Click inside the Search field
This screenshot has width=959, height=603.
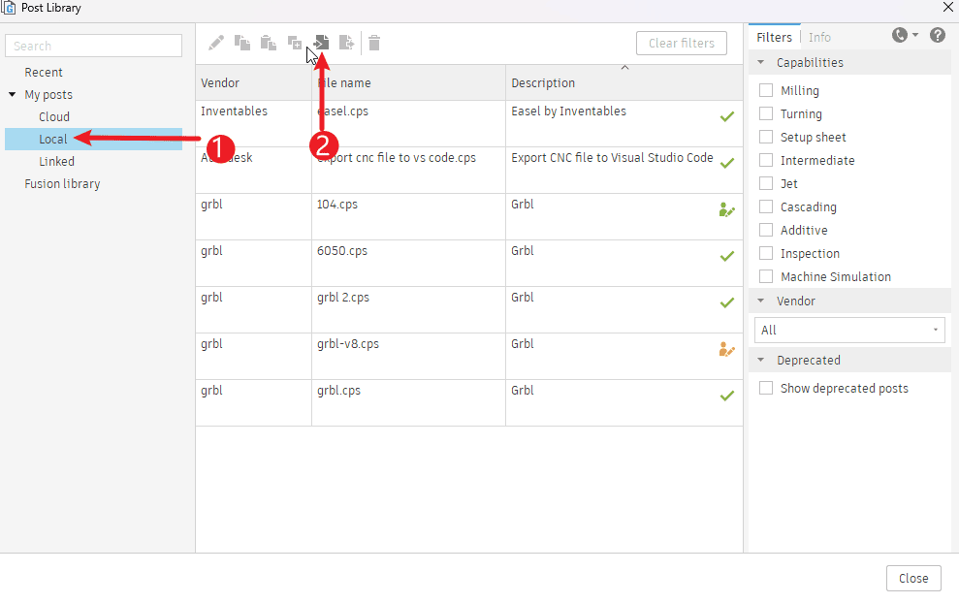tap(92, 46)
